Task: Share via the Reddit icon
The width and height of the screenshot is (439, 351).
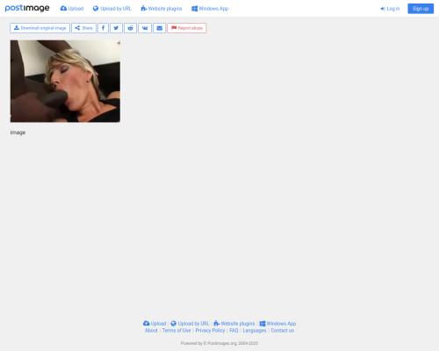Action: [x=130, y=28]
